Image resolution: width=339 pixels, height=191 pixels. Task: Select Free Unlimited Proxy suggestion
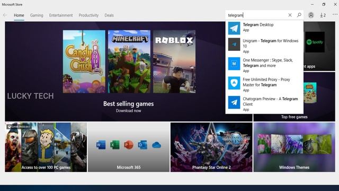(x=264, y=84)
